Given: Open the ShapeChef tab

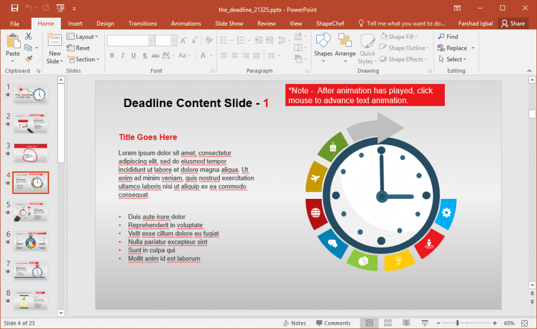Looking at the screenshot, I should pos(330,23).
